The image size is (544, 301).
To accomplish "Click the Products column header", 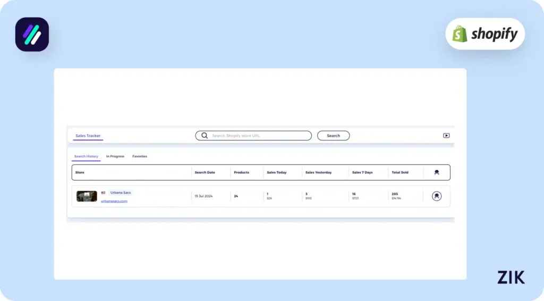I will [242, 172].
